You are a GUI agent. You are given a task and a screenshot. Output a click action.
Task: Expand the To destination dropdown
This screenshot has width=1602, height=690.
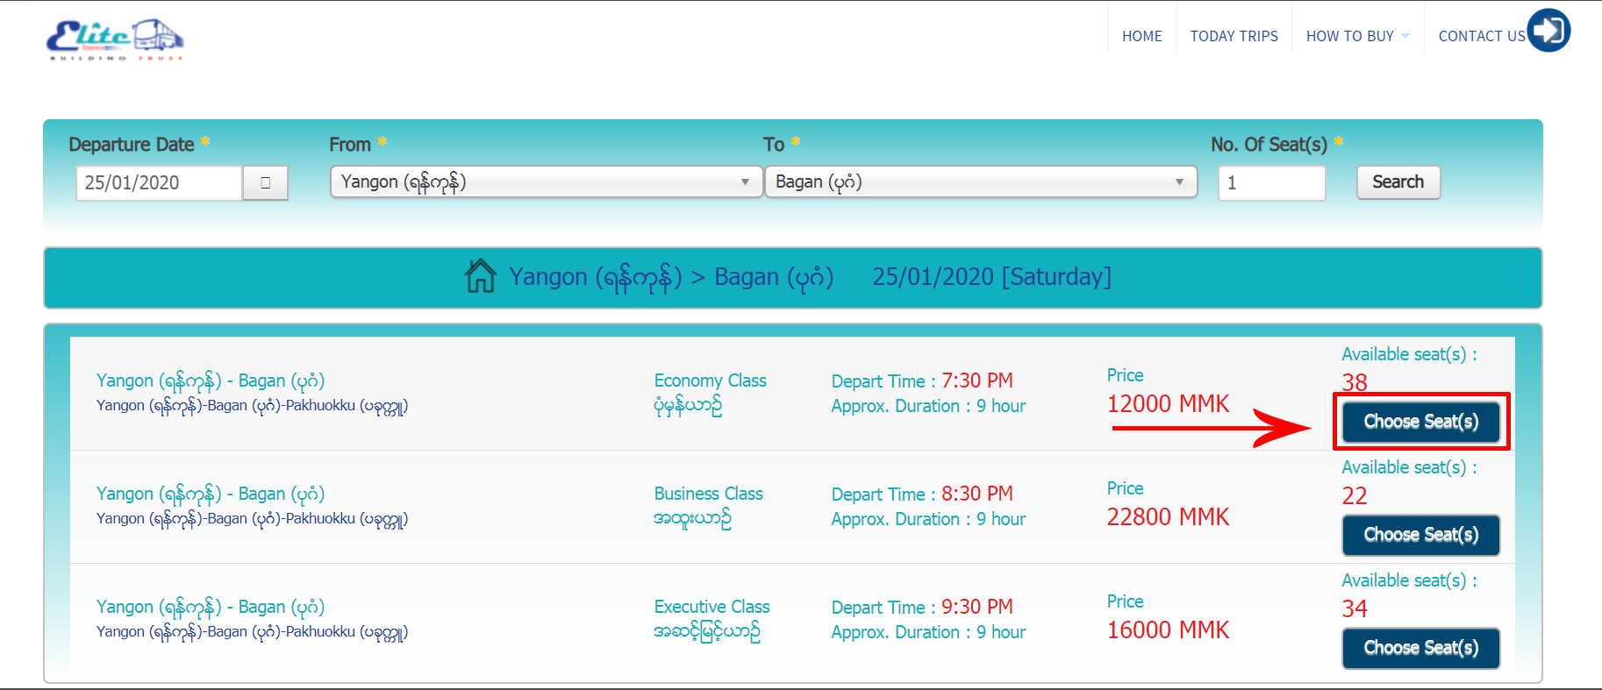point(980,182)
